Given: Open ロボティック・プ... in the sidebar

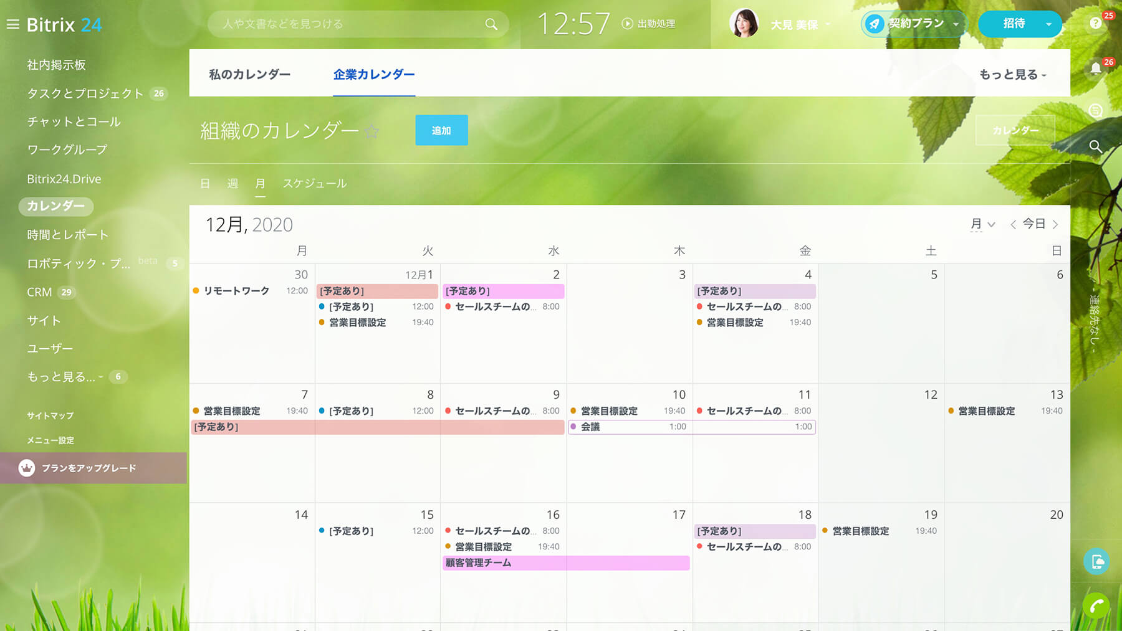Looking at the screenshot, I should point(79,263).
